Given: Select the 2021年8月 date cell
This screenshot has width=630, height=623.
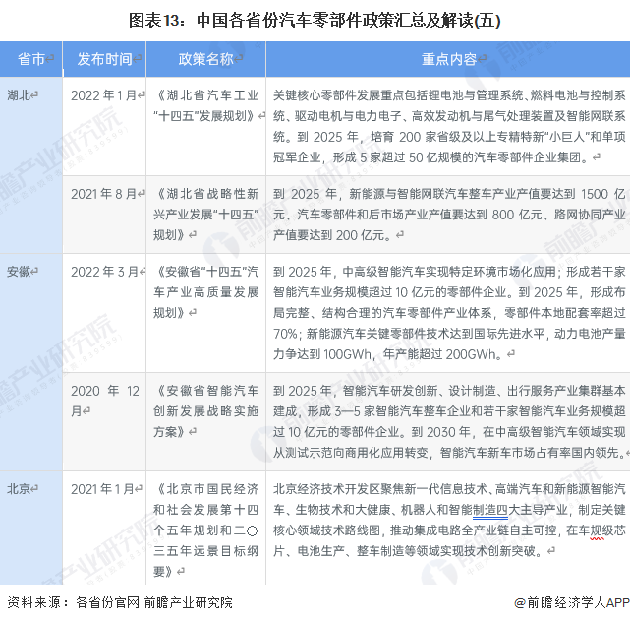Looking at the screenshot, I should coord(105,194).
